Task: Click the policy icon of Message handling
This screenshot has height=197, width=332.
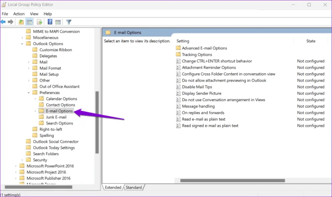Action: pyautogui.click(x=178, y=106)
